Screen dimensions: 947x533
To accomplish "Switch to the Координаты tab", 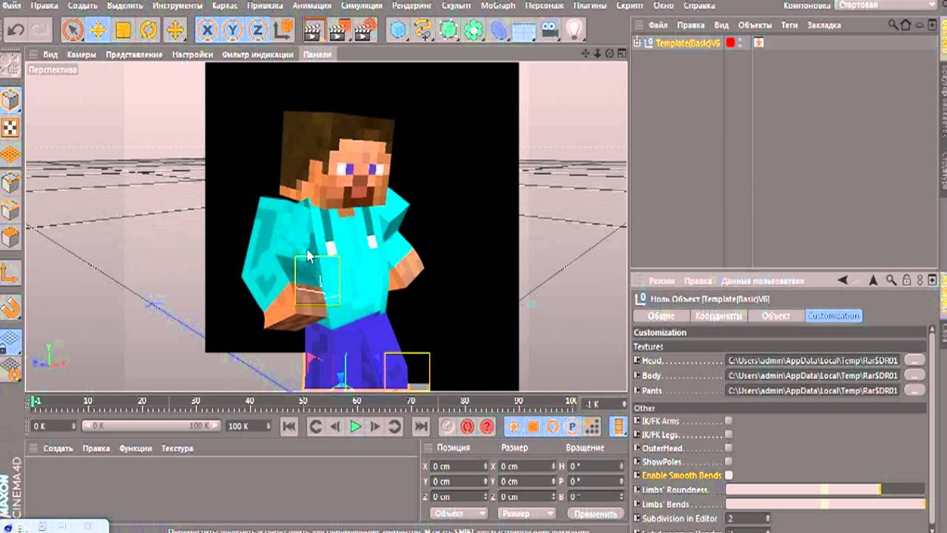I will pos(718,316).
